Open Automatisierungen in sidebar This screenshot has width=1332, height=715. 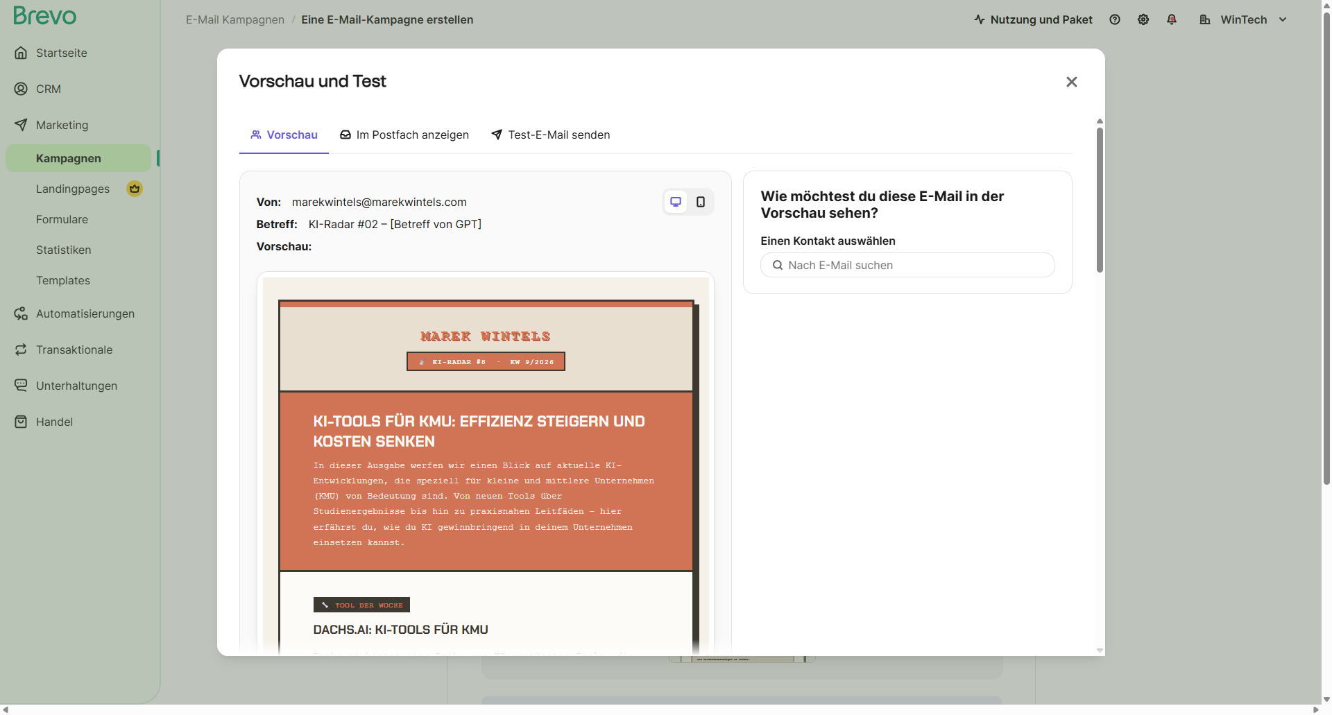pos(85,313)
